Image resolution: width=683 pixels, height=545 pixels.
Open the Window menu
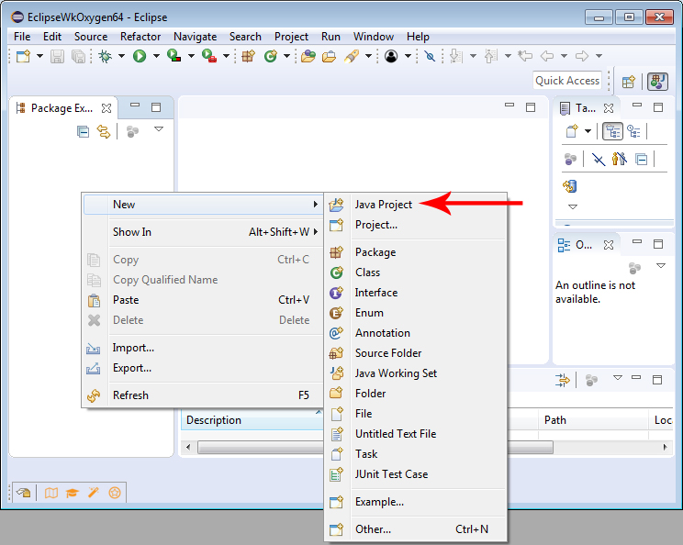tap(374, 37)
